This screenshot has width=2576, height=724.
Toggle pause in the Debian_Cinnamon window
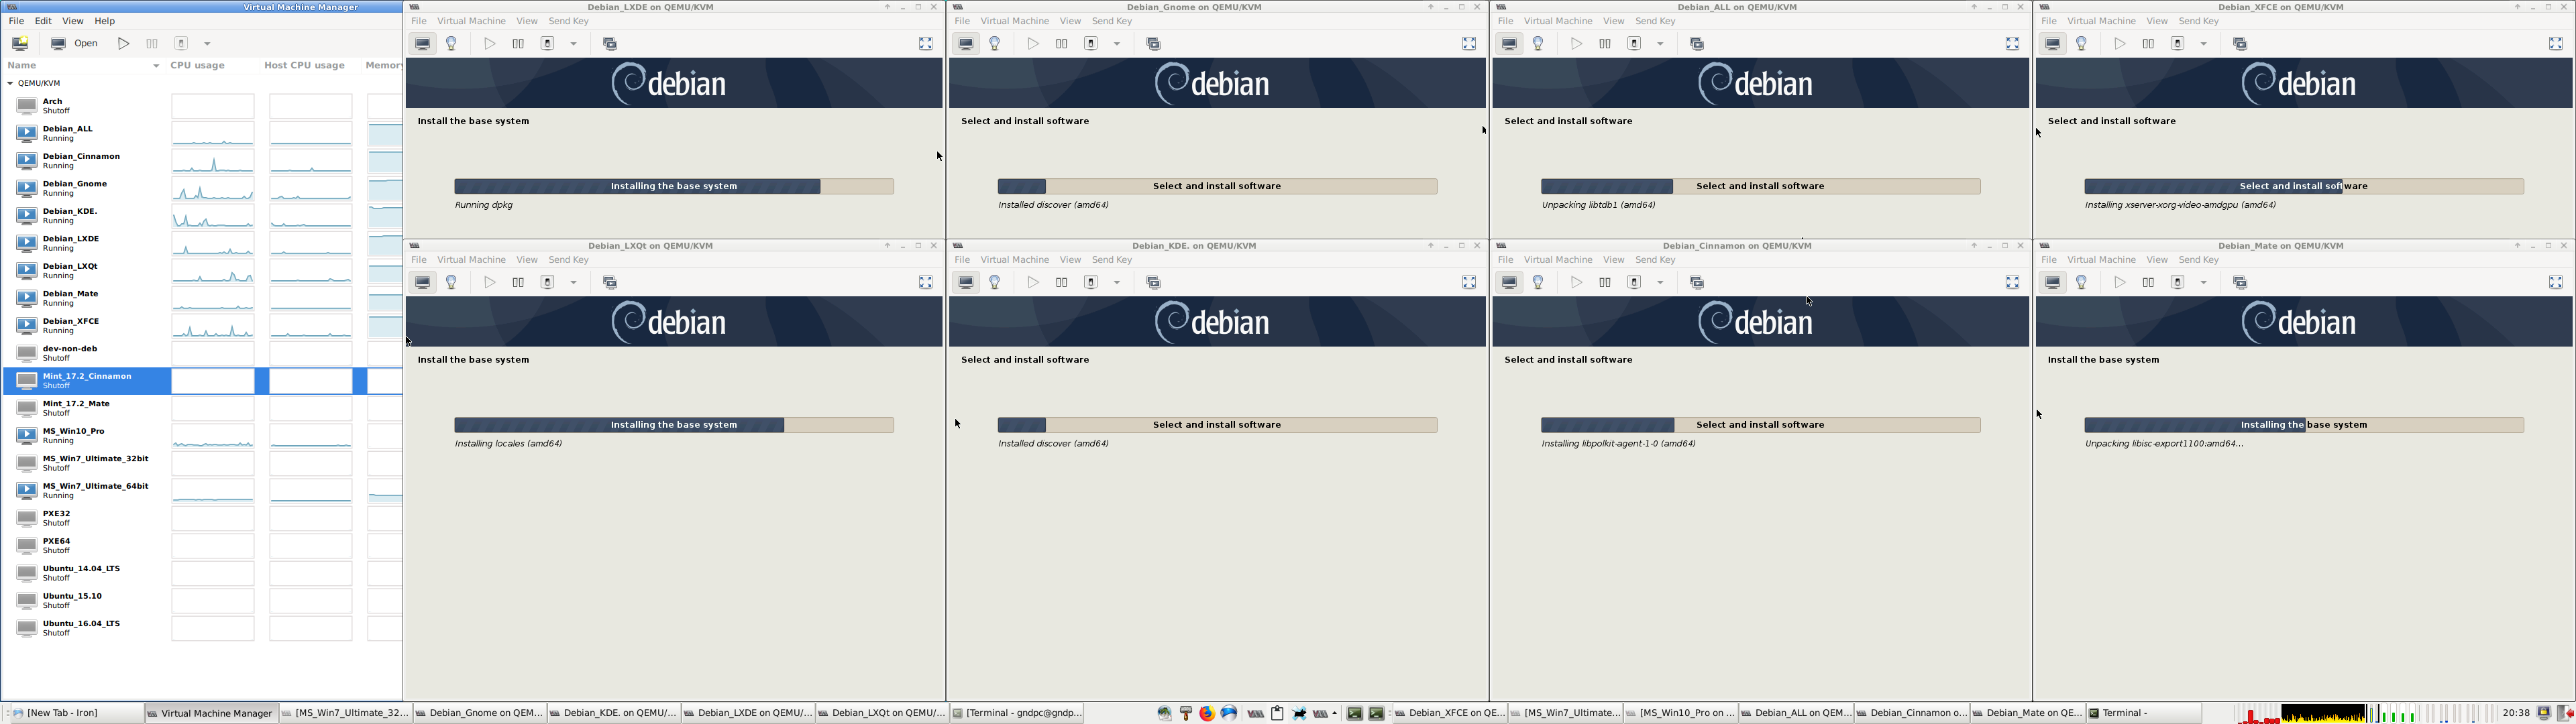1605,282
